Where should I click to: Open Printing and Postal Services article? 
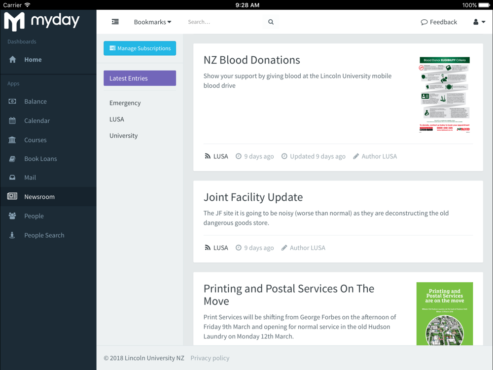[289, 295]
